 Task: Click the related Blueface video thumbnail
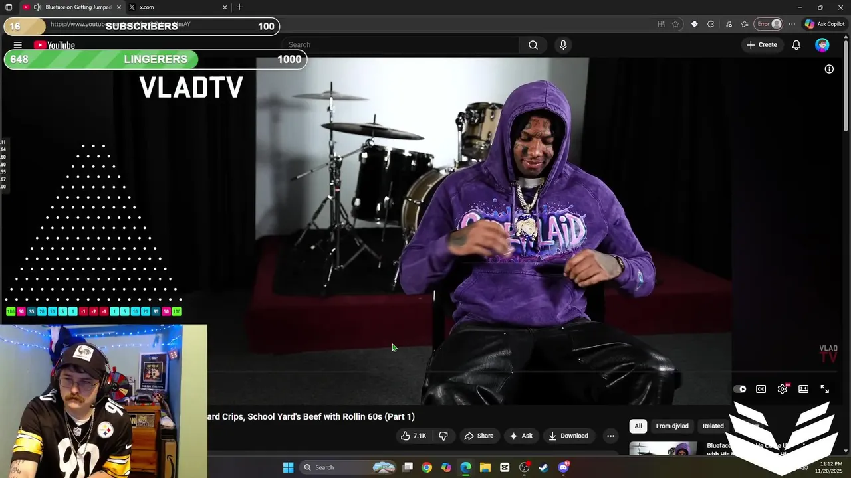pos(663,449)
